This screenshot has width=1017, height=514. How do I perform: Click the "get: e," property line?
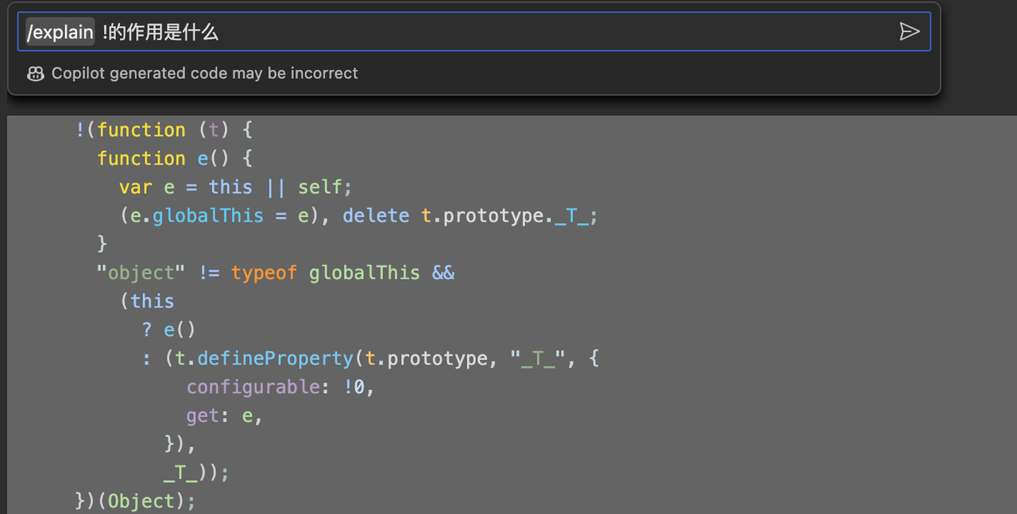coord(224,415)
